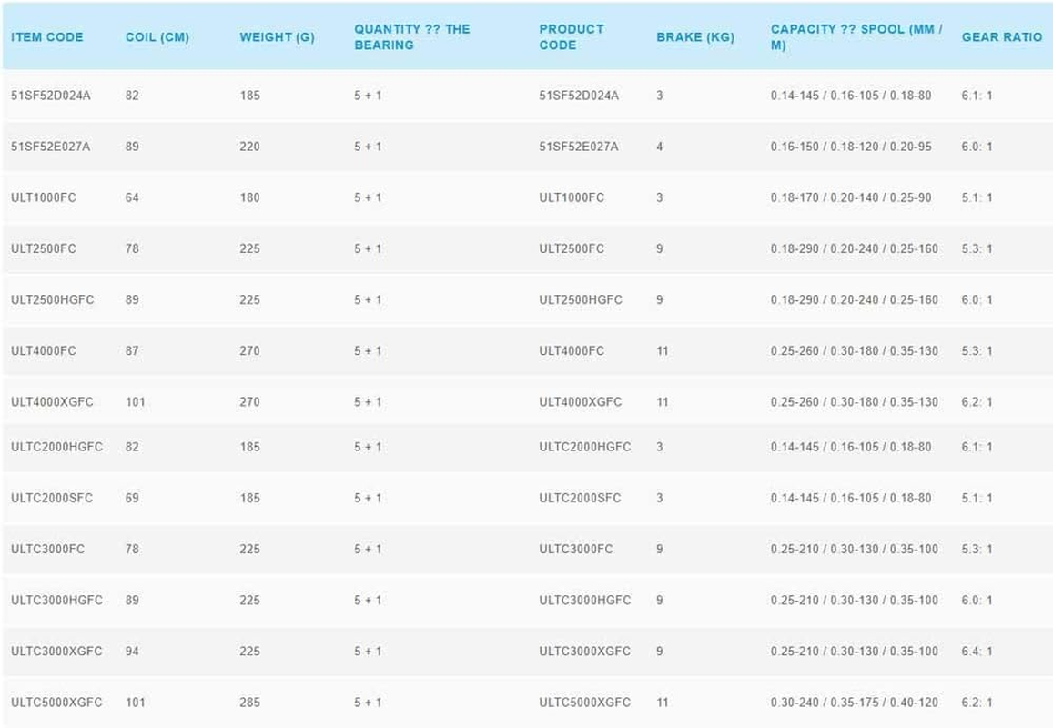Click the brake value 4 cell
Image resolution: width=1053 pixels, height=728 pixels.
coord(660,147)
